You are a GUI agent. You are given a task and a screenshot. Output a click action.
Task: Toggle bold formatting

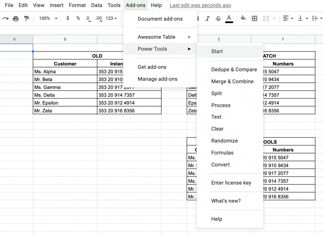point(197,19)
